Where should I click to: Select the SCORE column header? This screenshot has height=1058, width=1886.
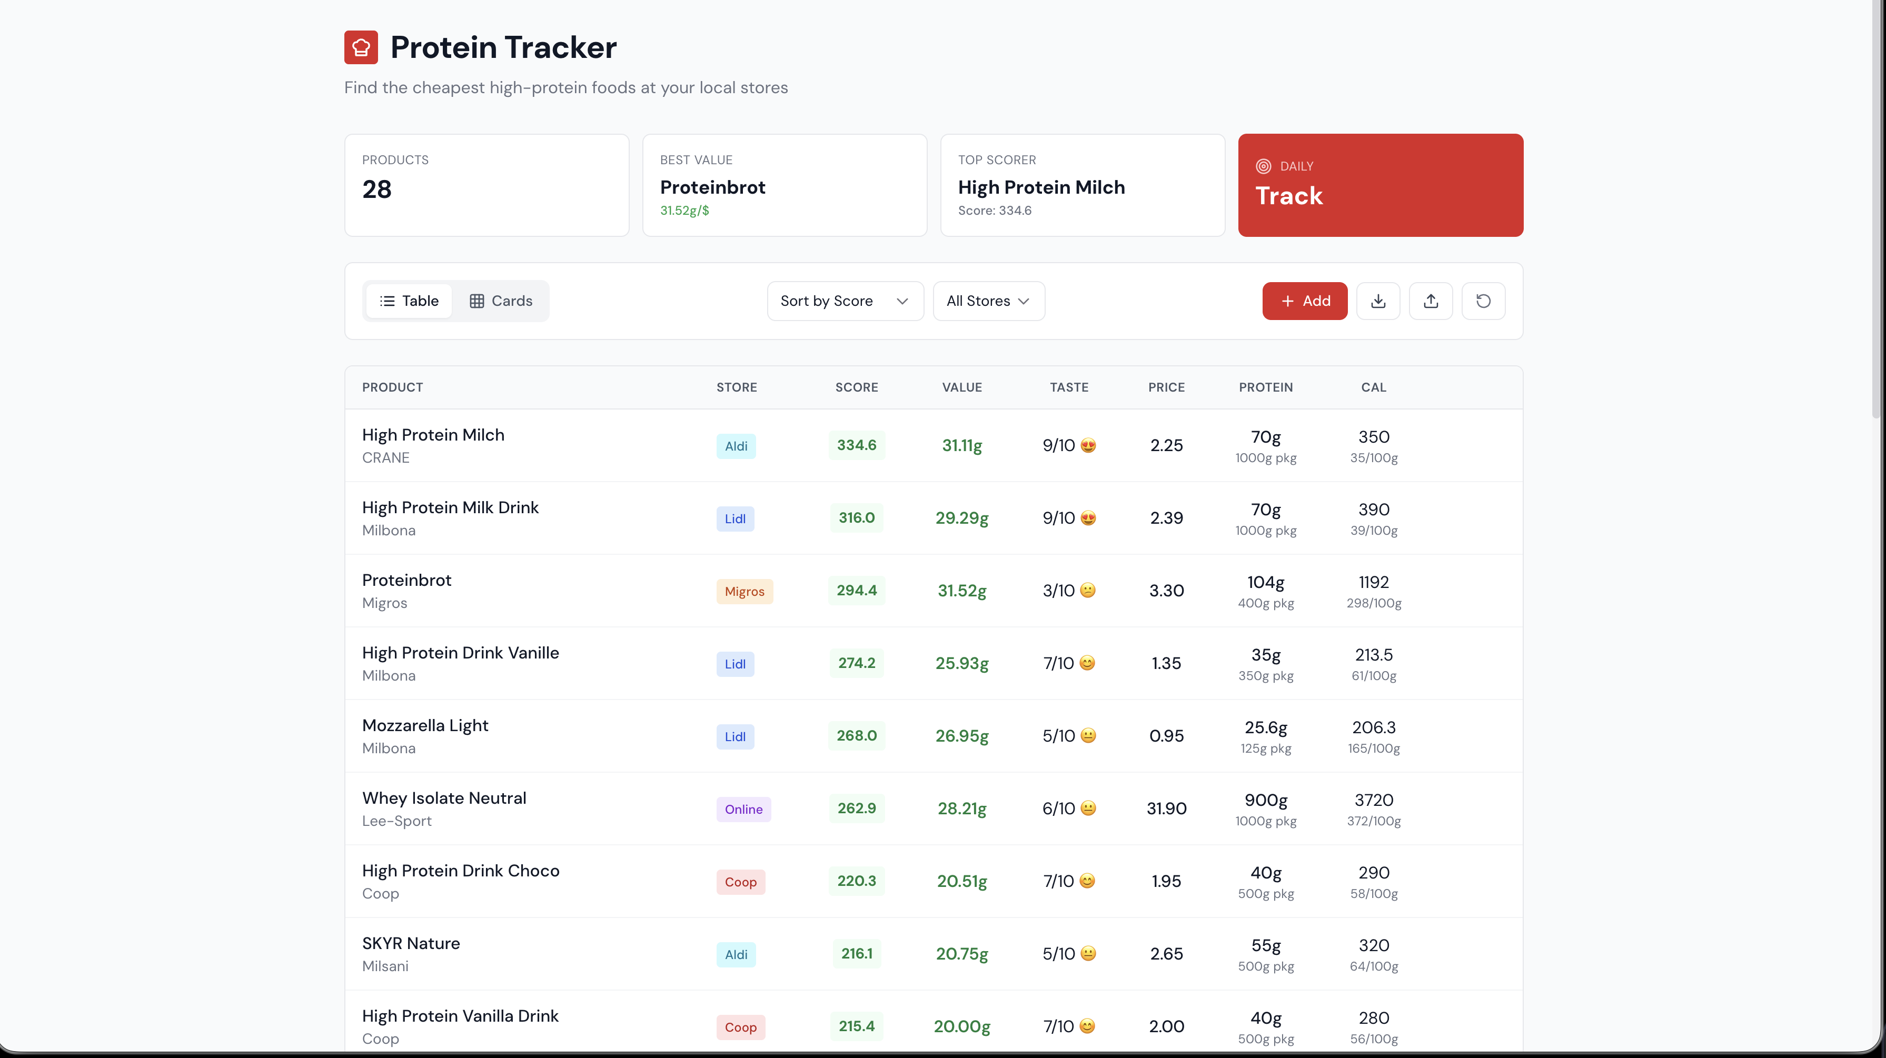[x=857, y=387]
